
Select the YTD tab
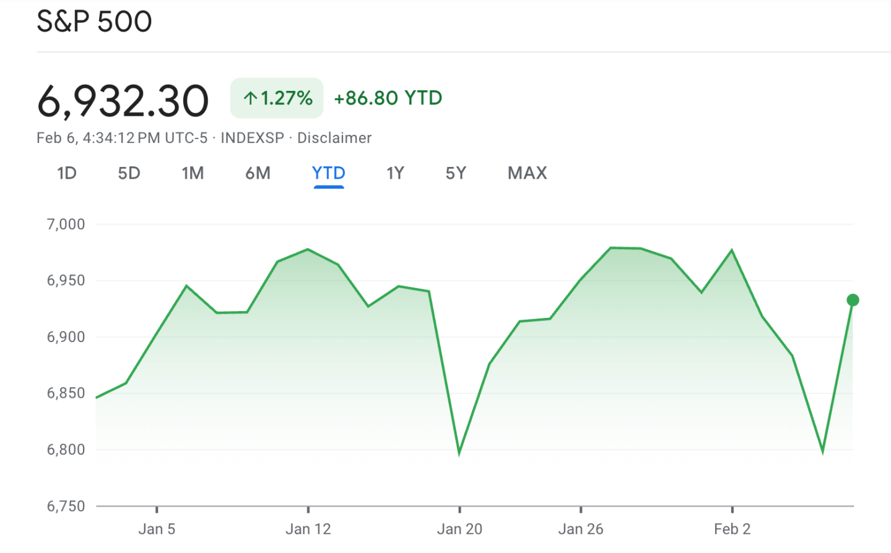point(329,173)
